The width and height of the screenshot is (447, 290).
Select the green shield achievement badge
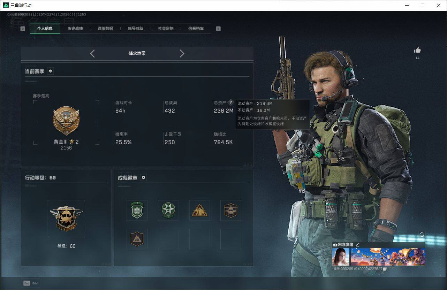tap(137, 210)
